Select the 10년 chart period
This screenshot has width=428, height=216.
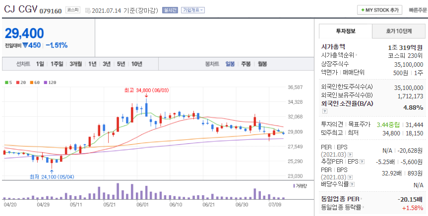[x=137, y=64]
